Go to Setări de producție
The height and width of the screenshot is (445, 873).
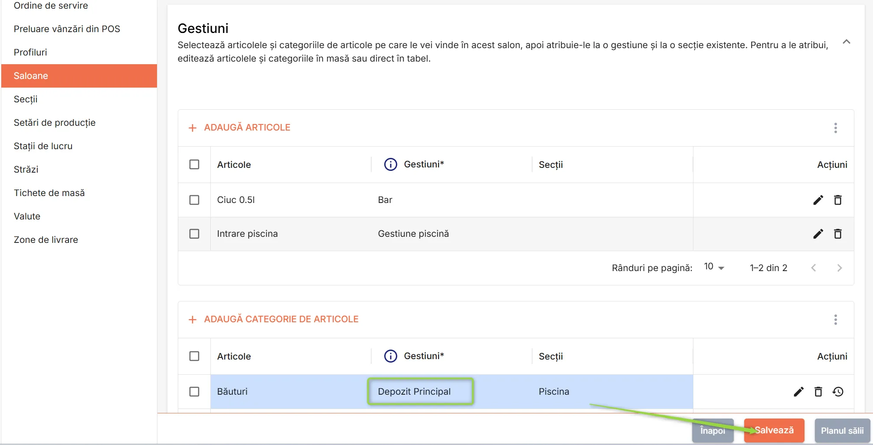(x=79, y=123)
